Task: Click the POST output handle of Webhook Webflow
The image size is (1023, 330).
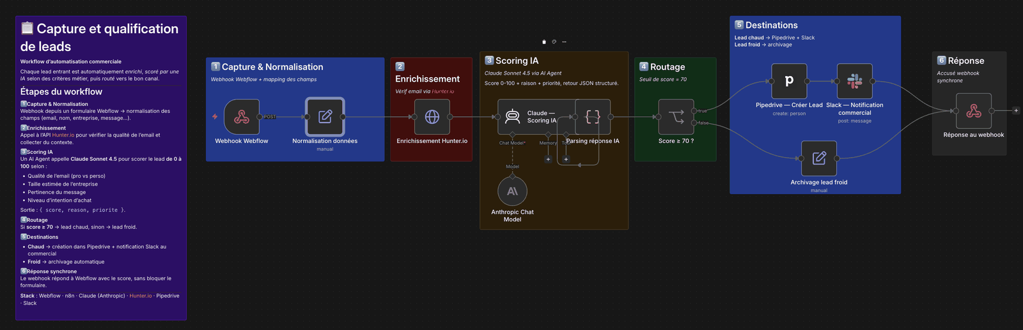Action: point(260,117)
